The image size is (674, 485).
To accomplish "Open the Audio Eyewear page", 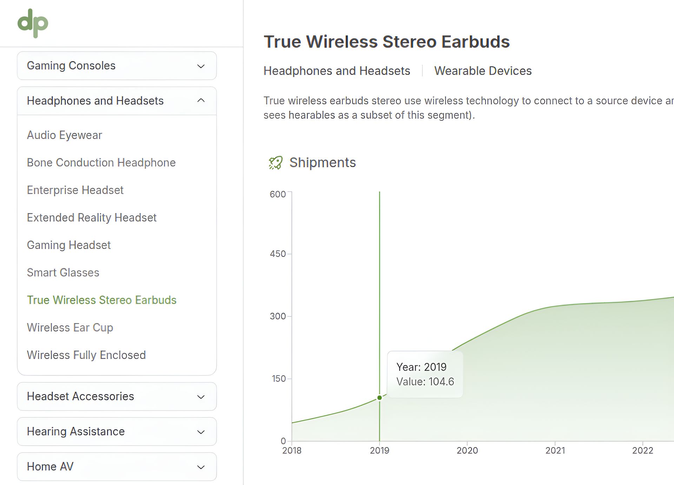I will (64, 135).
